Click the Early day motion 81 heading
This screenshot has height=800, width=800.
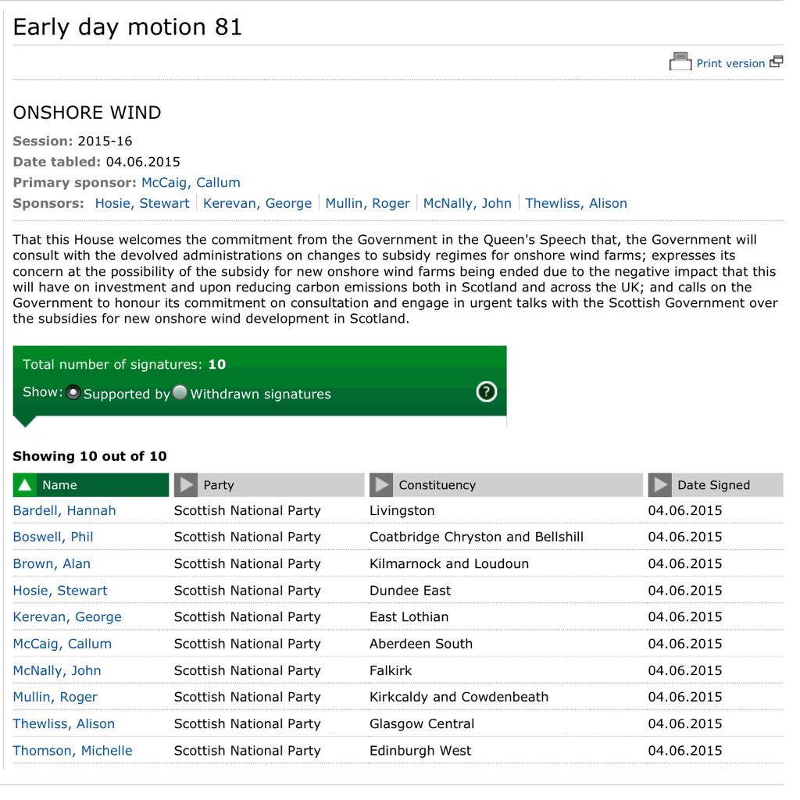coord(127,27)
